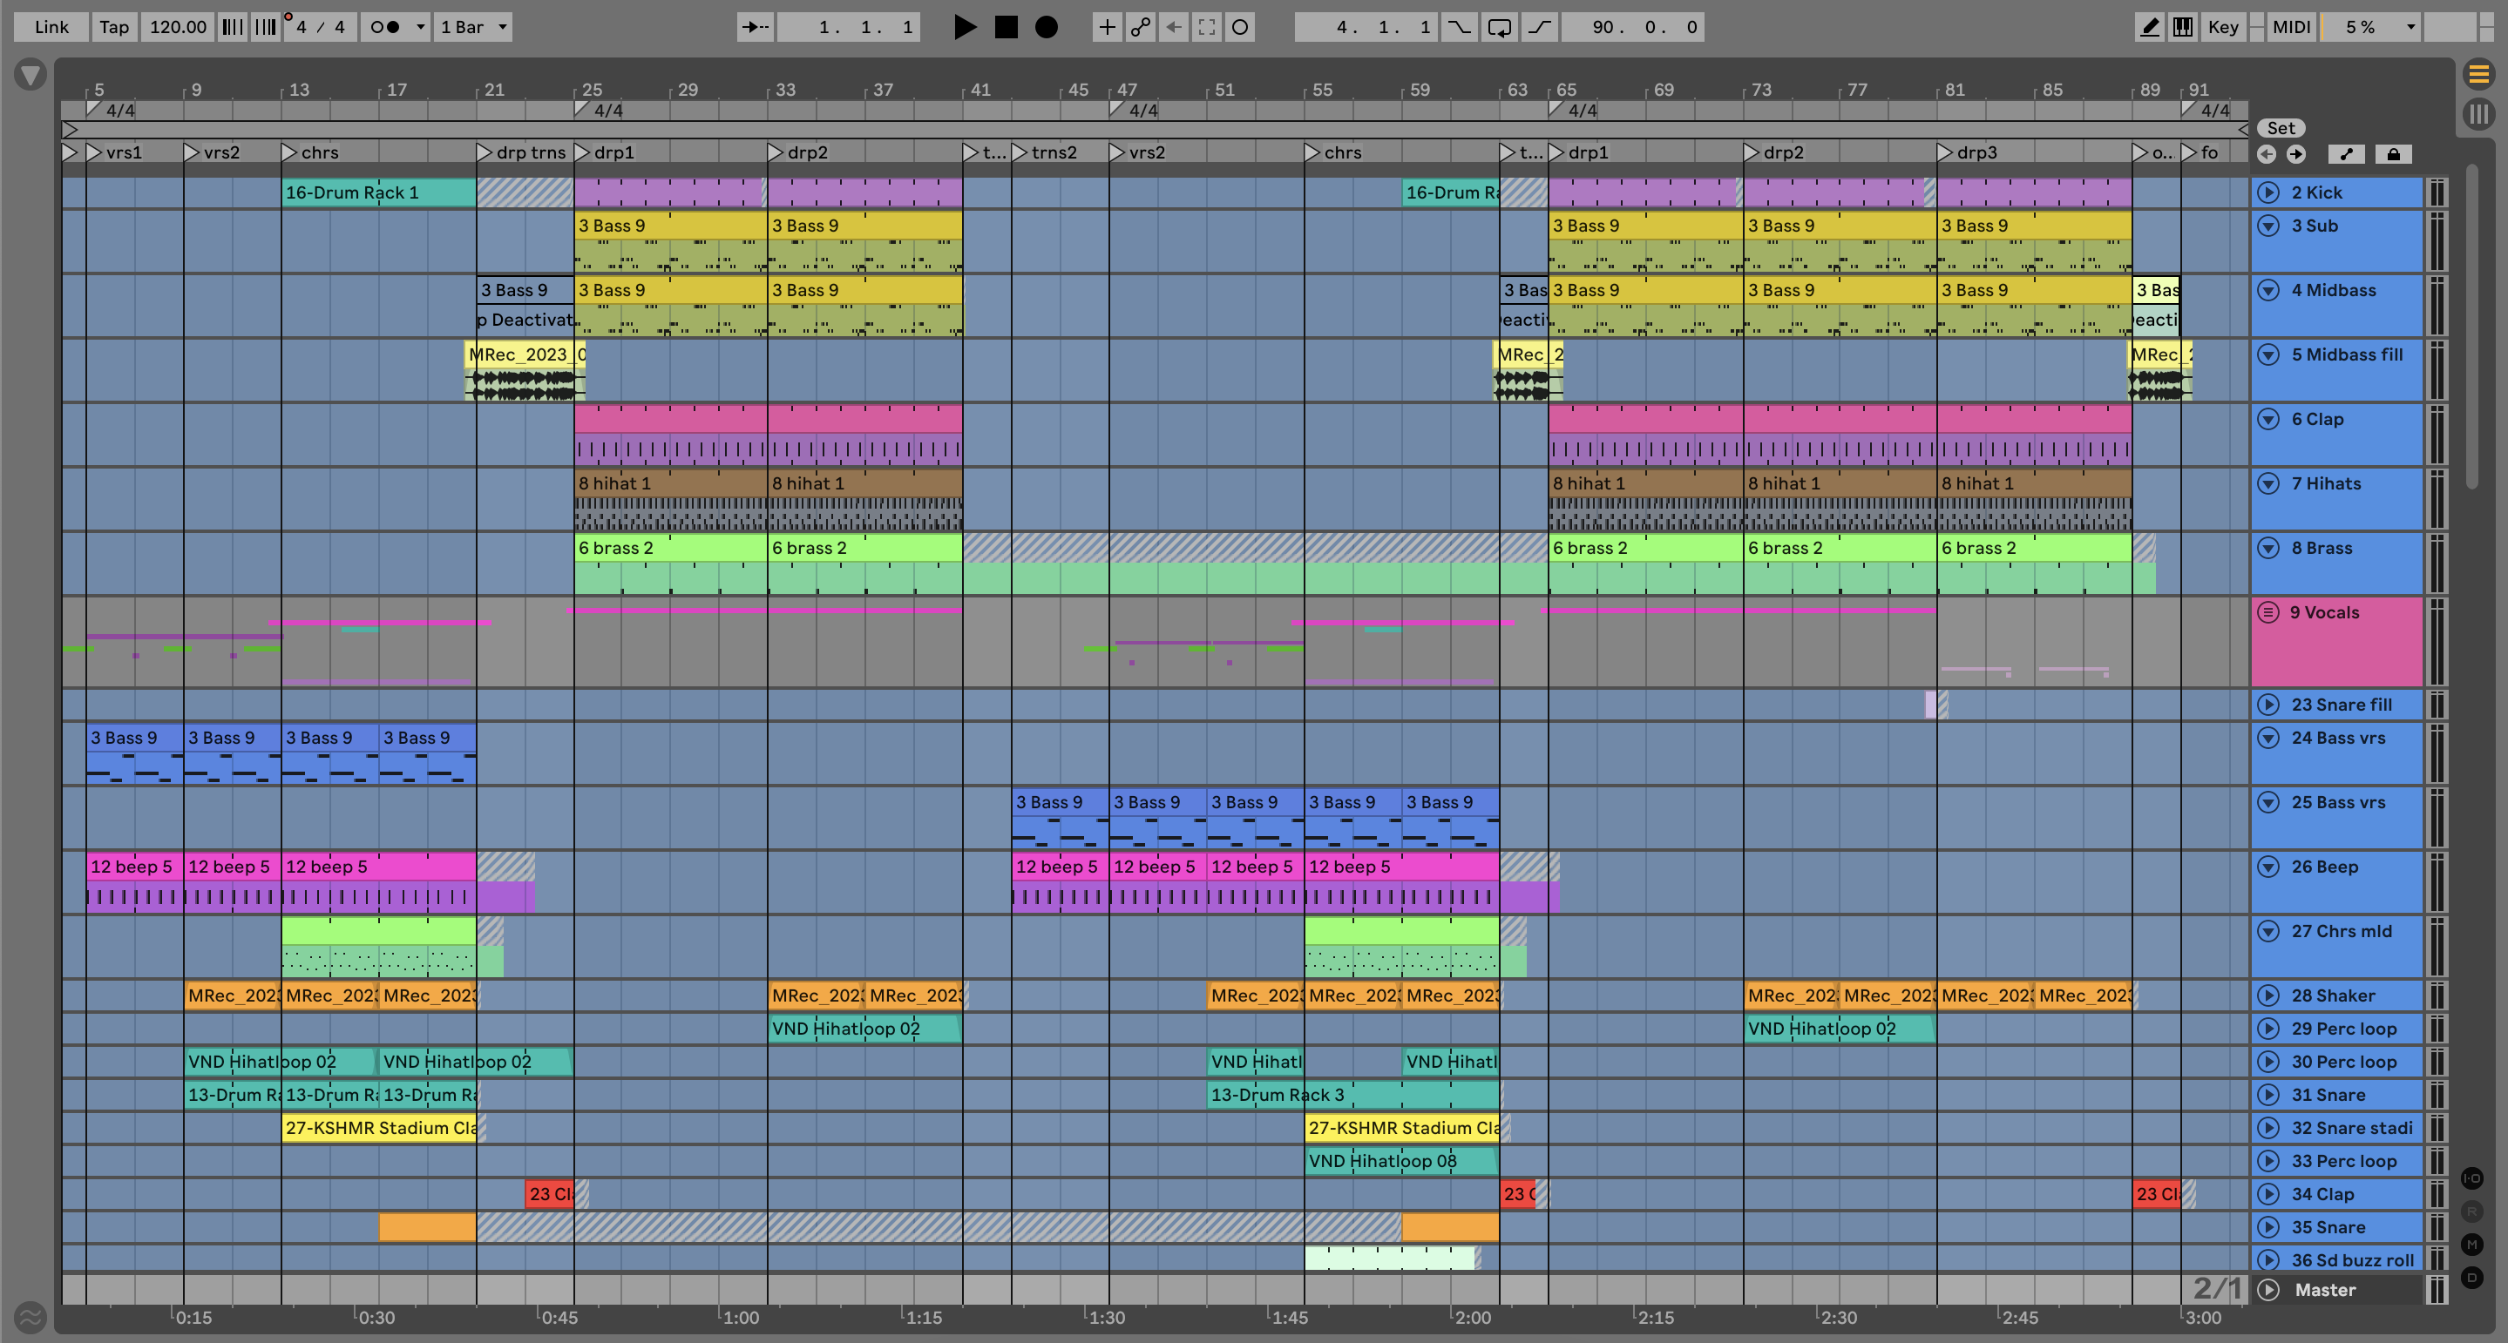The height and width of the screenshot is (1343, 2508).
Task: Click the Link button
Action: (51, 27)
